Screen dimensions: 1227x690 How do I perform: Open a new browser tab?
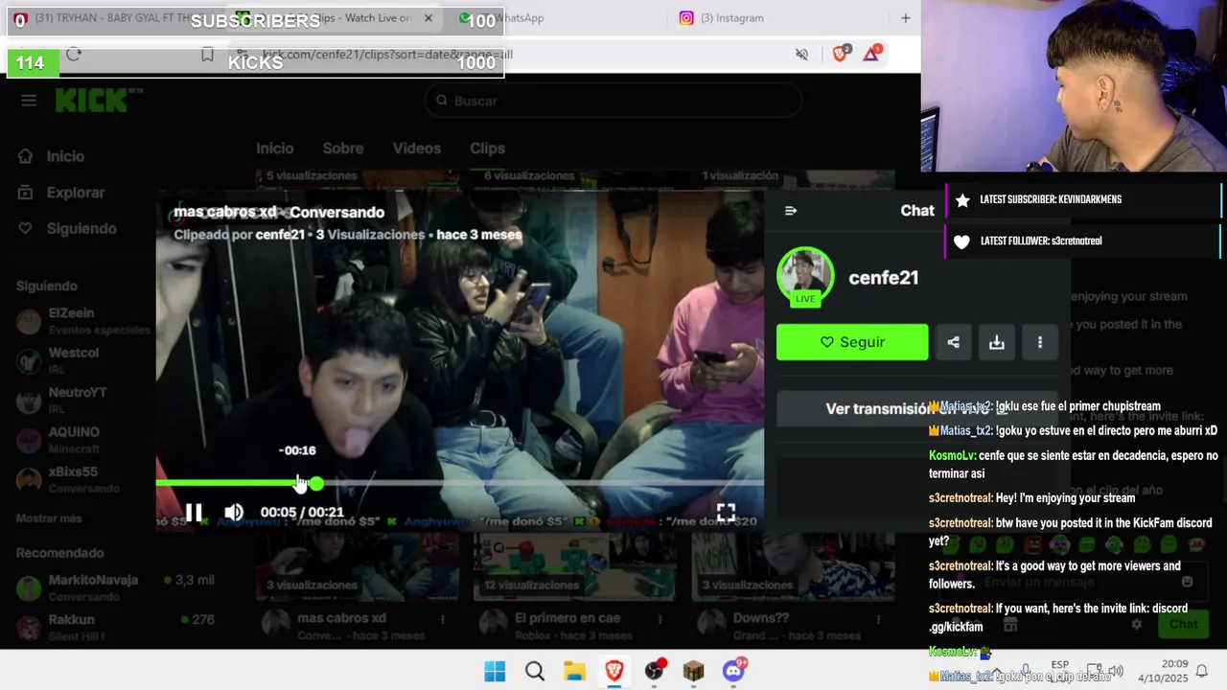click(905, 17)
